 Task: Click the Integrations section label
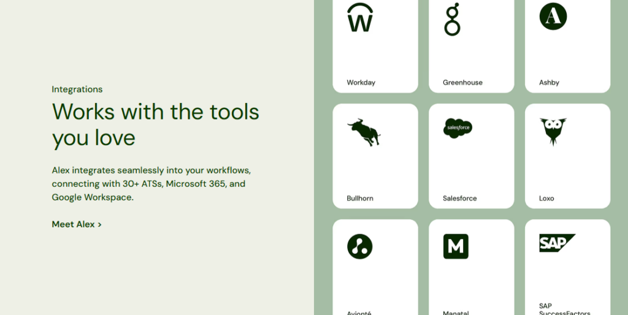77,89
